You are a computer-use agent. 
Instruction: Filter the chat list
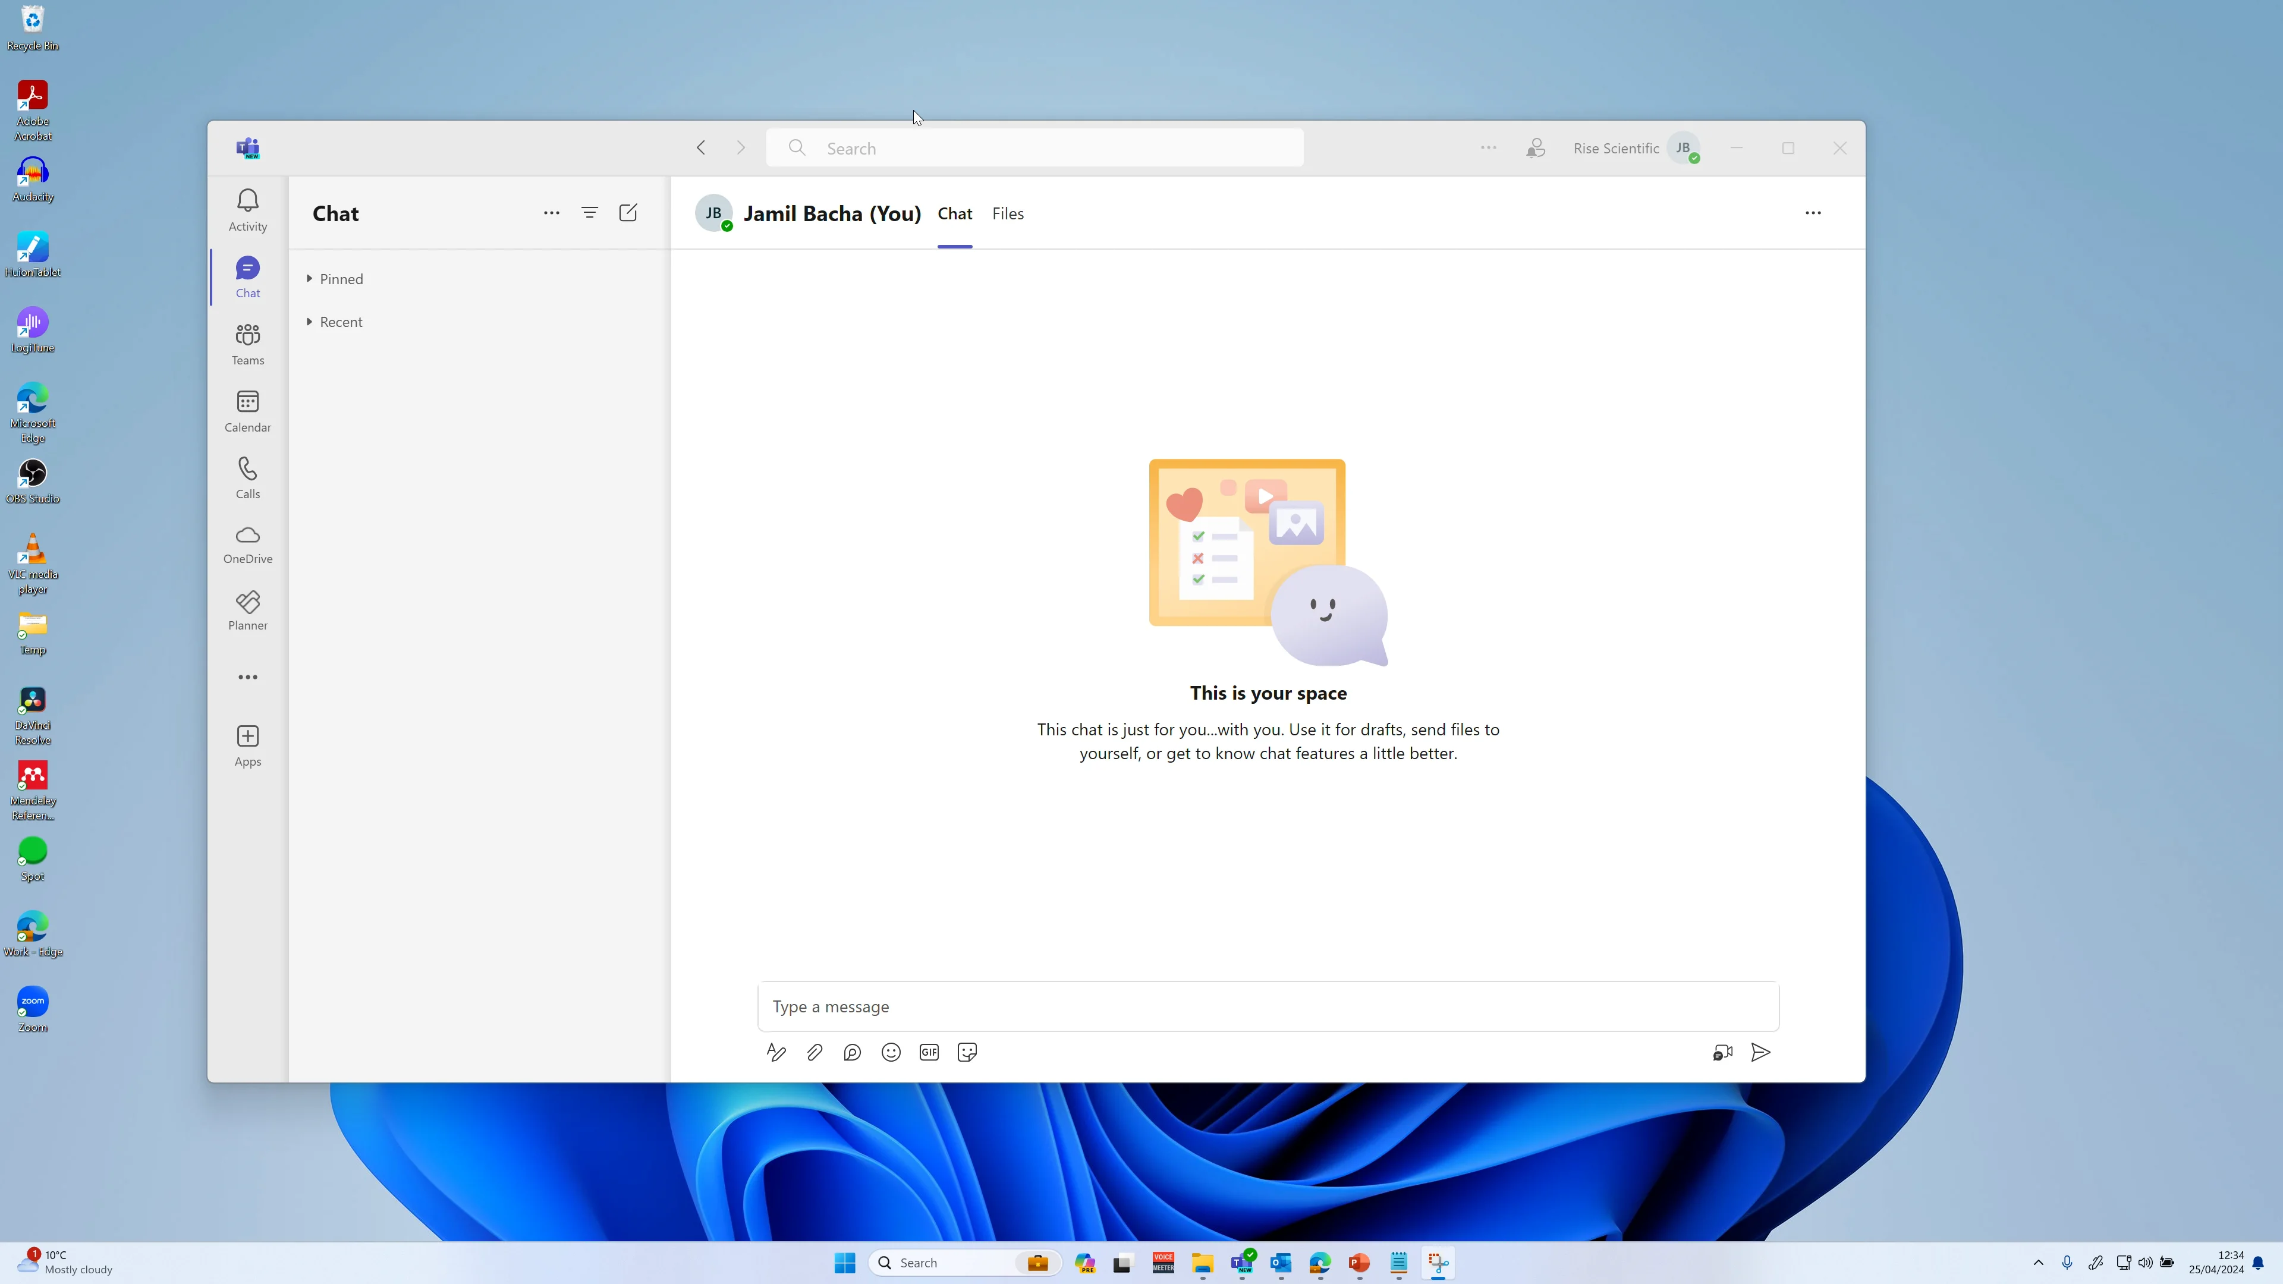click(589, 213)
